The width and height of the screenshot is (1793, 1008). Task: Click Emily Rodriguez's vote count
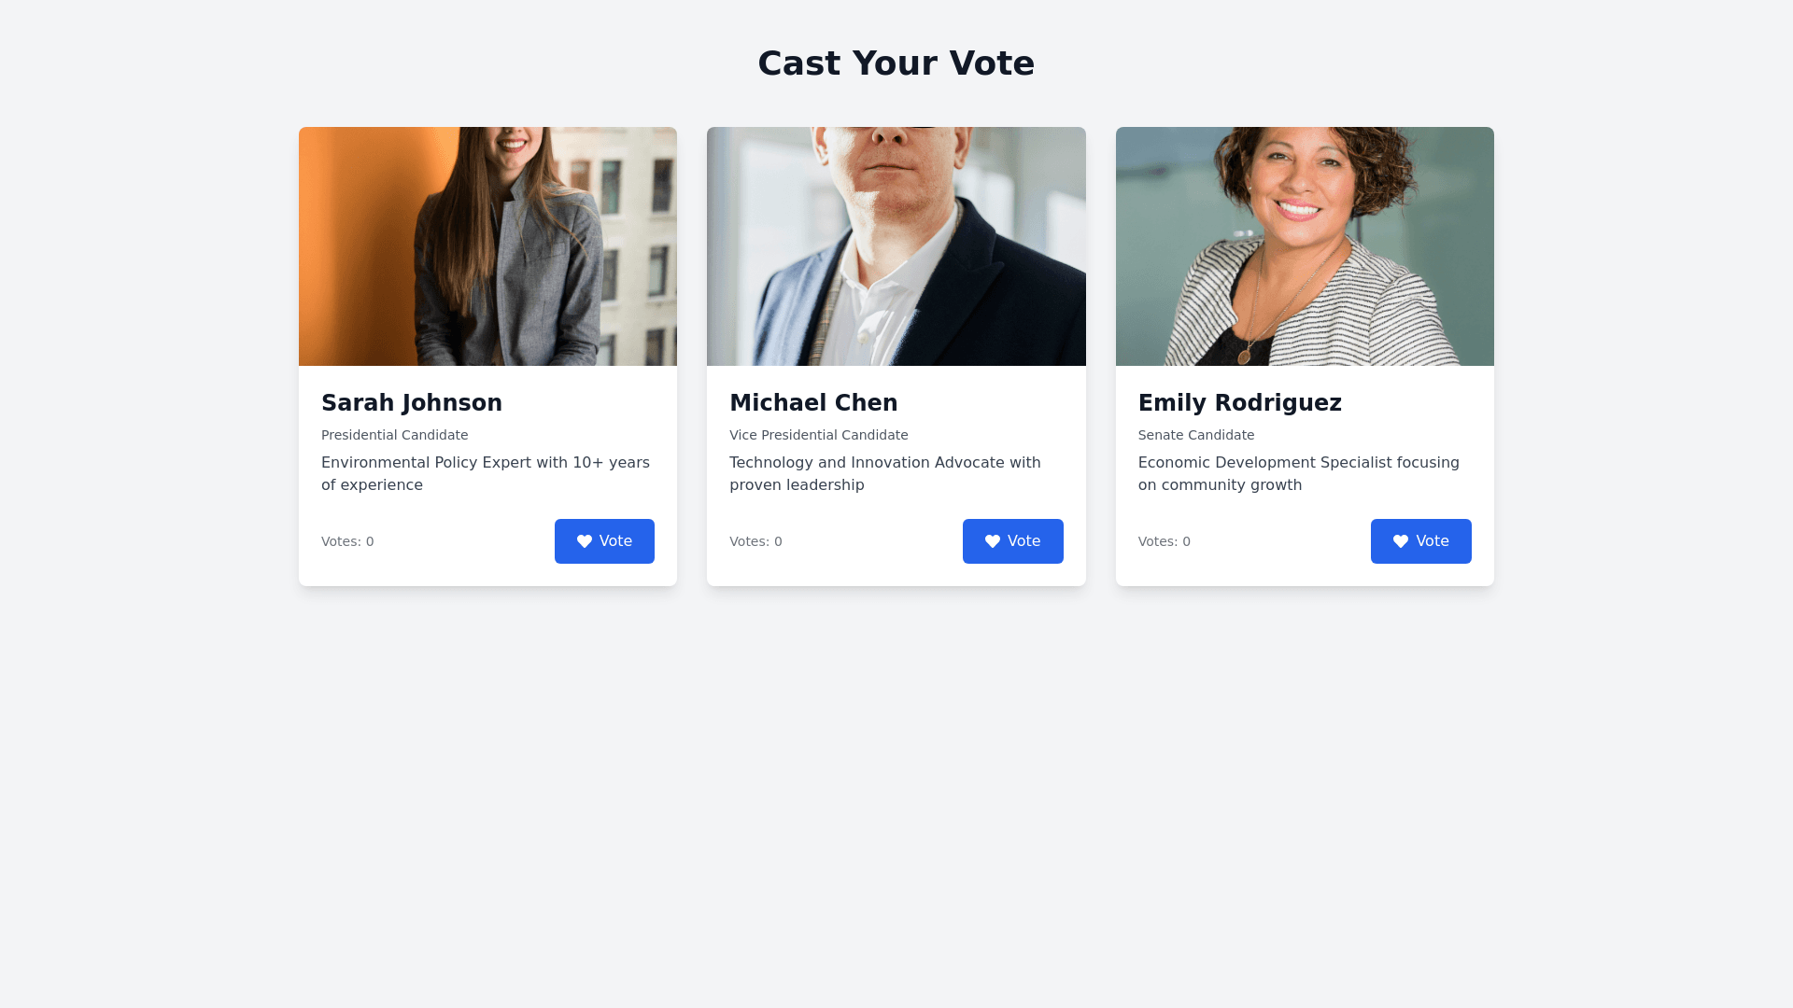pos(1164,541)
